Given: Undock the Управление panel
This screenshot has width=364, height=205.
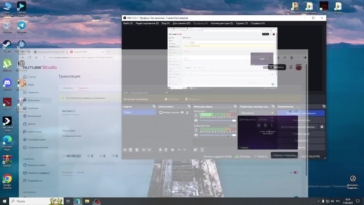Looking at the screenshot, I should pos(324,106).
